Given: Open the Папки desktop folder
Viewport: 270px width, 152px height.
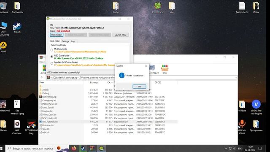Looking at the screenshot, I should (3, 126).
